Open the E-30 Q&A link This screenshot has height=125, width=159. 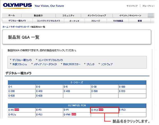(94, 87)
